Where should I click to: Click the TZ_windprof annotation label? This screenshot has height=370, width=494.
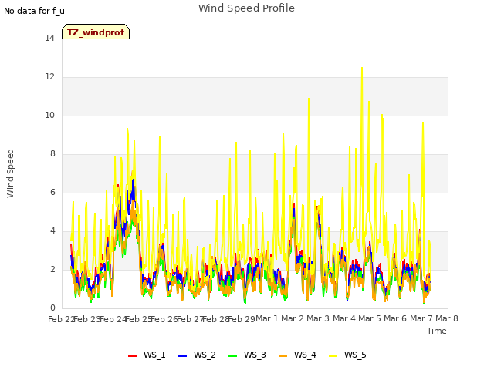tap(96, 32)
